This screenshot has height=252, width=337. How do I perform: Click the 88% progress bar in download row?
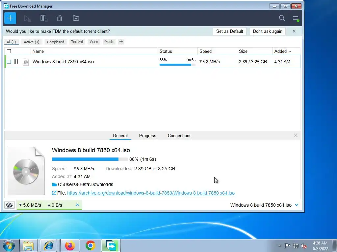click(x=177, y=65)
